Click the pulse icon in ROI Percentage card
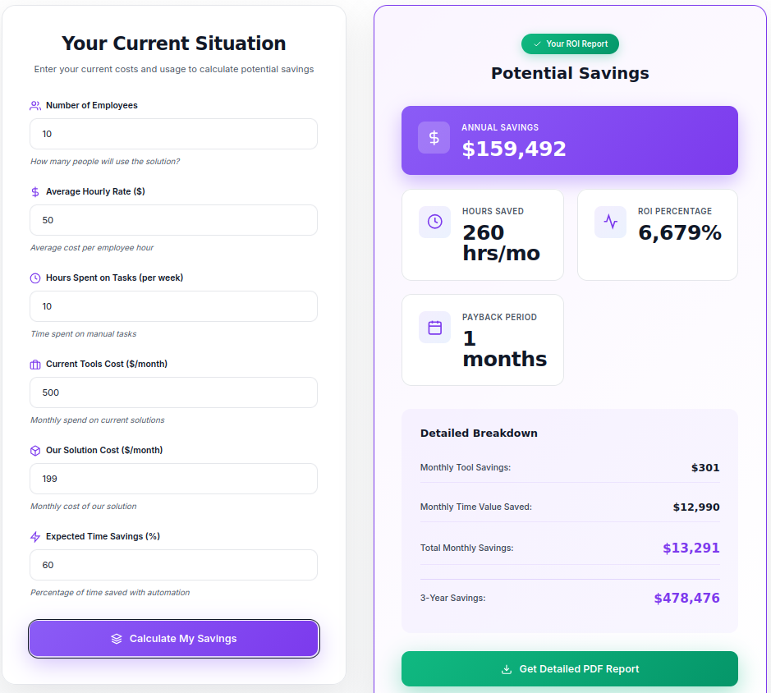 (610, 222)
